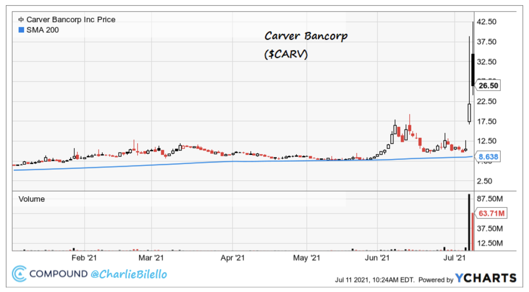
Task: Click the 37.50 price axis label
Action: pyautogui.click(x=487, y=42)
